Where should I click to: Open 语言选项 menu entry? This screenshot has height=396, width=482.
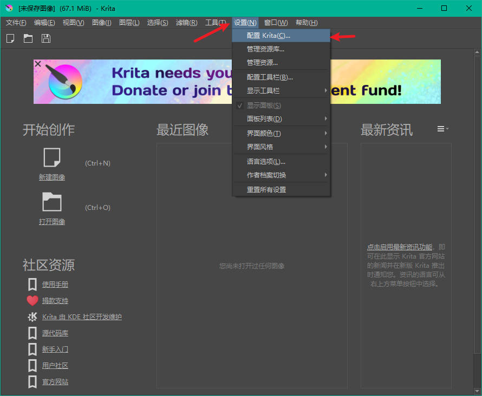click(x=281, y=161)
